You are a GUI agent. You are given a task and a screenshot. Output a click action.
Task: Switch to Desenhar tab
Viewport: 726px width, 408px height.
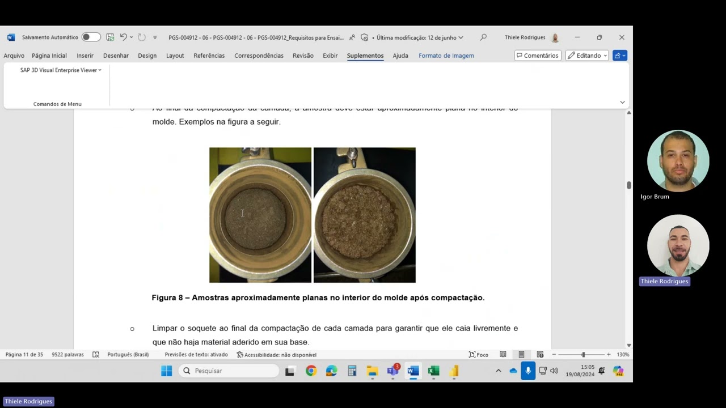coord(116,56)
